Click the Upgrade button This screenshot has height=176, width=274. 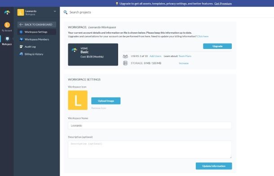tap(217, 46)
